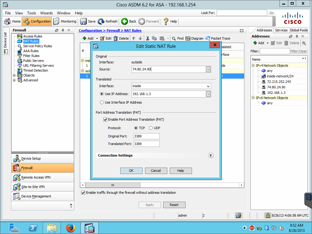The width and height of the screenshot is (312, 234).
Task: Click the Source address field
Action: pos(169,69)
